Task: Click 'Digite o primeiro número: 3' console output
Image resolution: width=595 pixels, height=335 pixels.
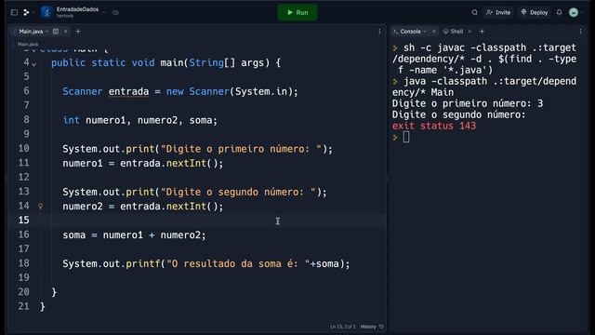Action: tap(468, 103)
